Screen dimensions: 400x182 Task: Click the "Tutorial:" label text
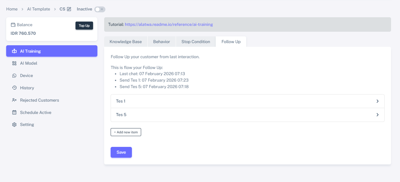point(116,24)
